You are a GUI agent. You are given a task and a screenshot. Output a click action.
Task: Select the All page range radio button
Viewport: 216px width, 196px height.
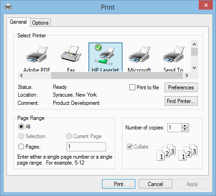click(21, 126)
